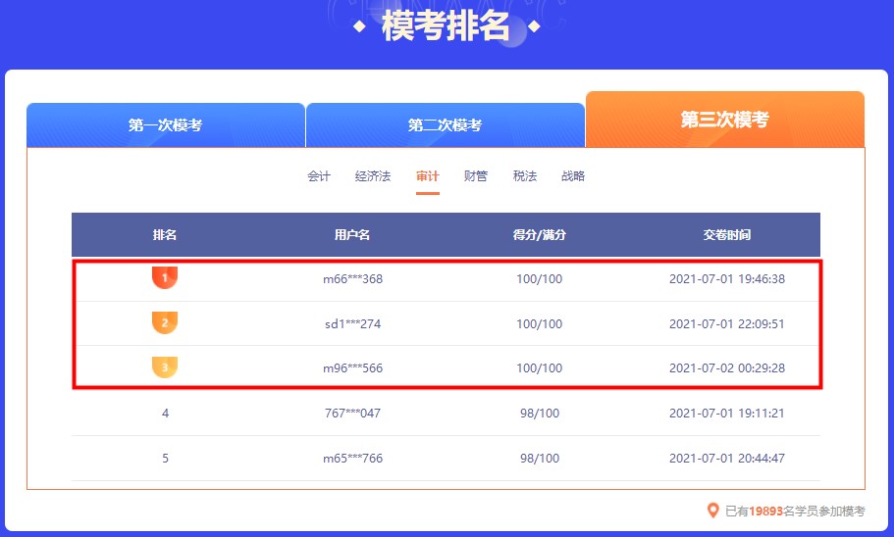
Task: Click submission time 2021-07-01 19:11:21
Action: (x=727, y=414)
